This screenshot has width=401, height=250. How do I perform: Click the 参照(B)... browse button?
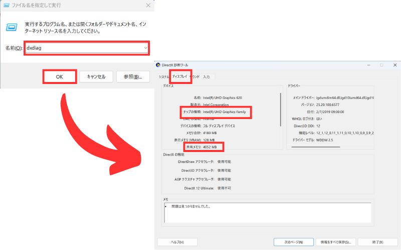pyautogui.click(x=133, y=76)
